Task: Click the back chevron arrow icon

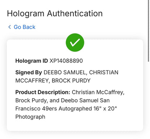Action: pos(10,27)
